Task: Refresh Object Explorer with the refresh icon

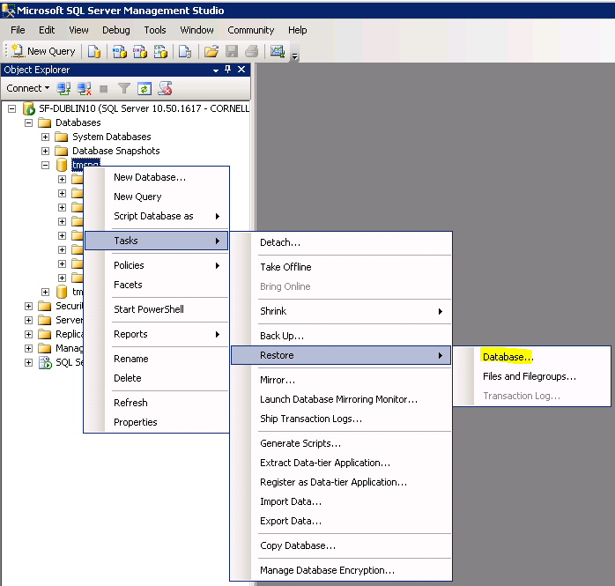Action: pyautogui.click(x=144, y=89)
